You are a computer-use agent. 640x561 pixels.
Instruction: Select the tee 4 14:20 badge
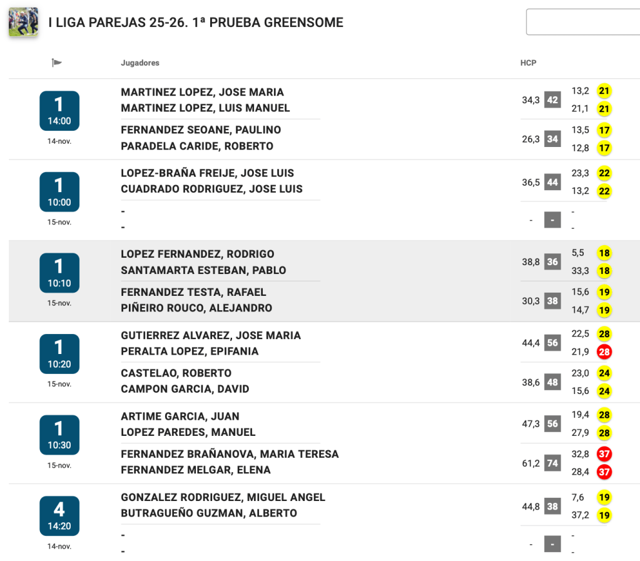(59, 516)
